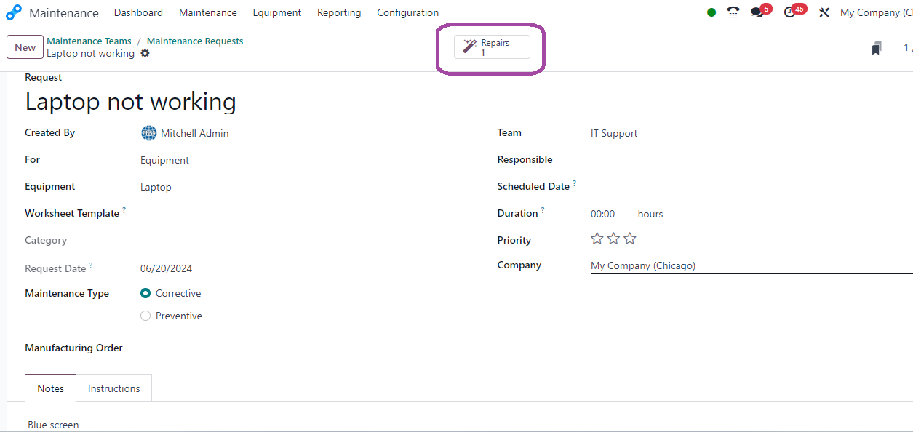The height and width of the screenshot is (432, 913).
Task: Click the VoIP phone icon
Action: coord(733,12)
